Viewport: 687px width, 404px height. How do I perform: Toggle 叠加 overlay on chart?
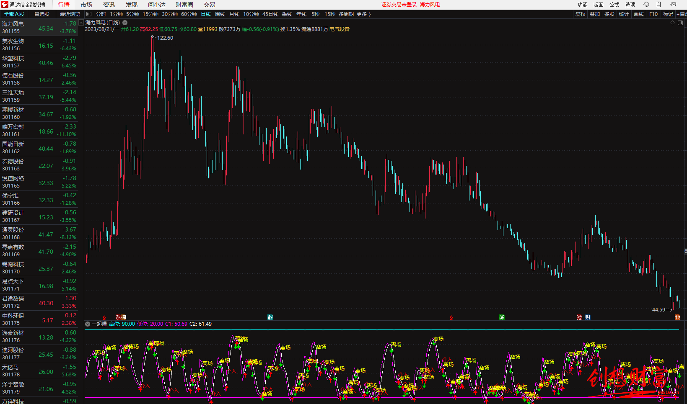(x=595, y=14)
